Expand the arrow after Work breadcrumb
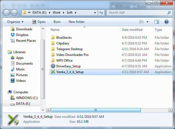 point(64,13)
